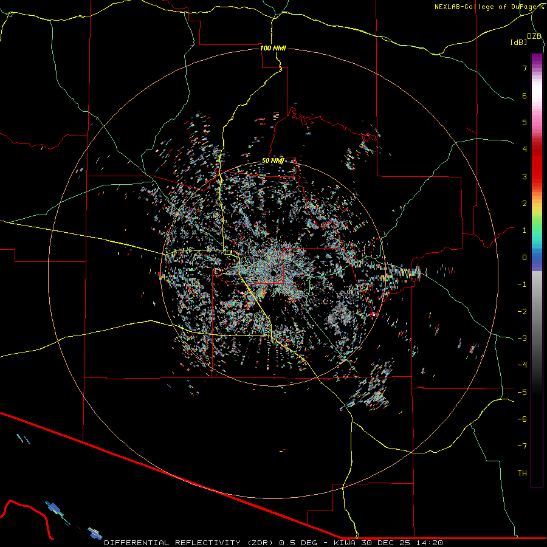Screen dimensions: 547x547
Task: Click the 50 NMI range ring label
Action: pyautogui.click(x=273, y=160)
